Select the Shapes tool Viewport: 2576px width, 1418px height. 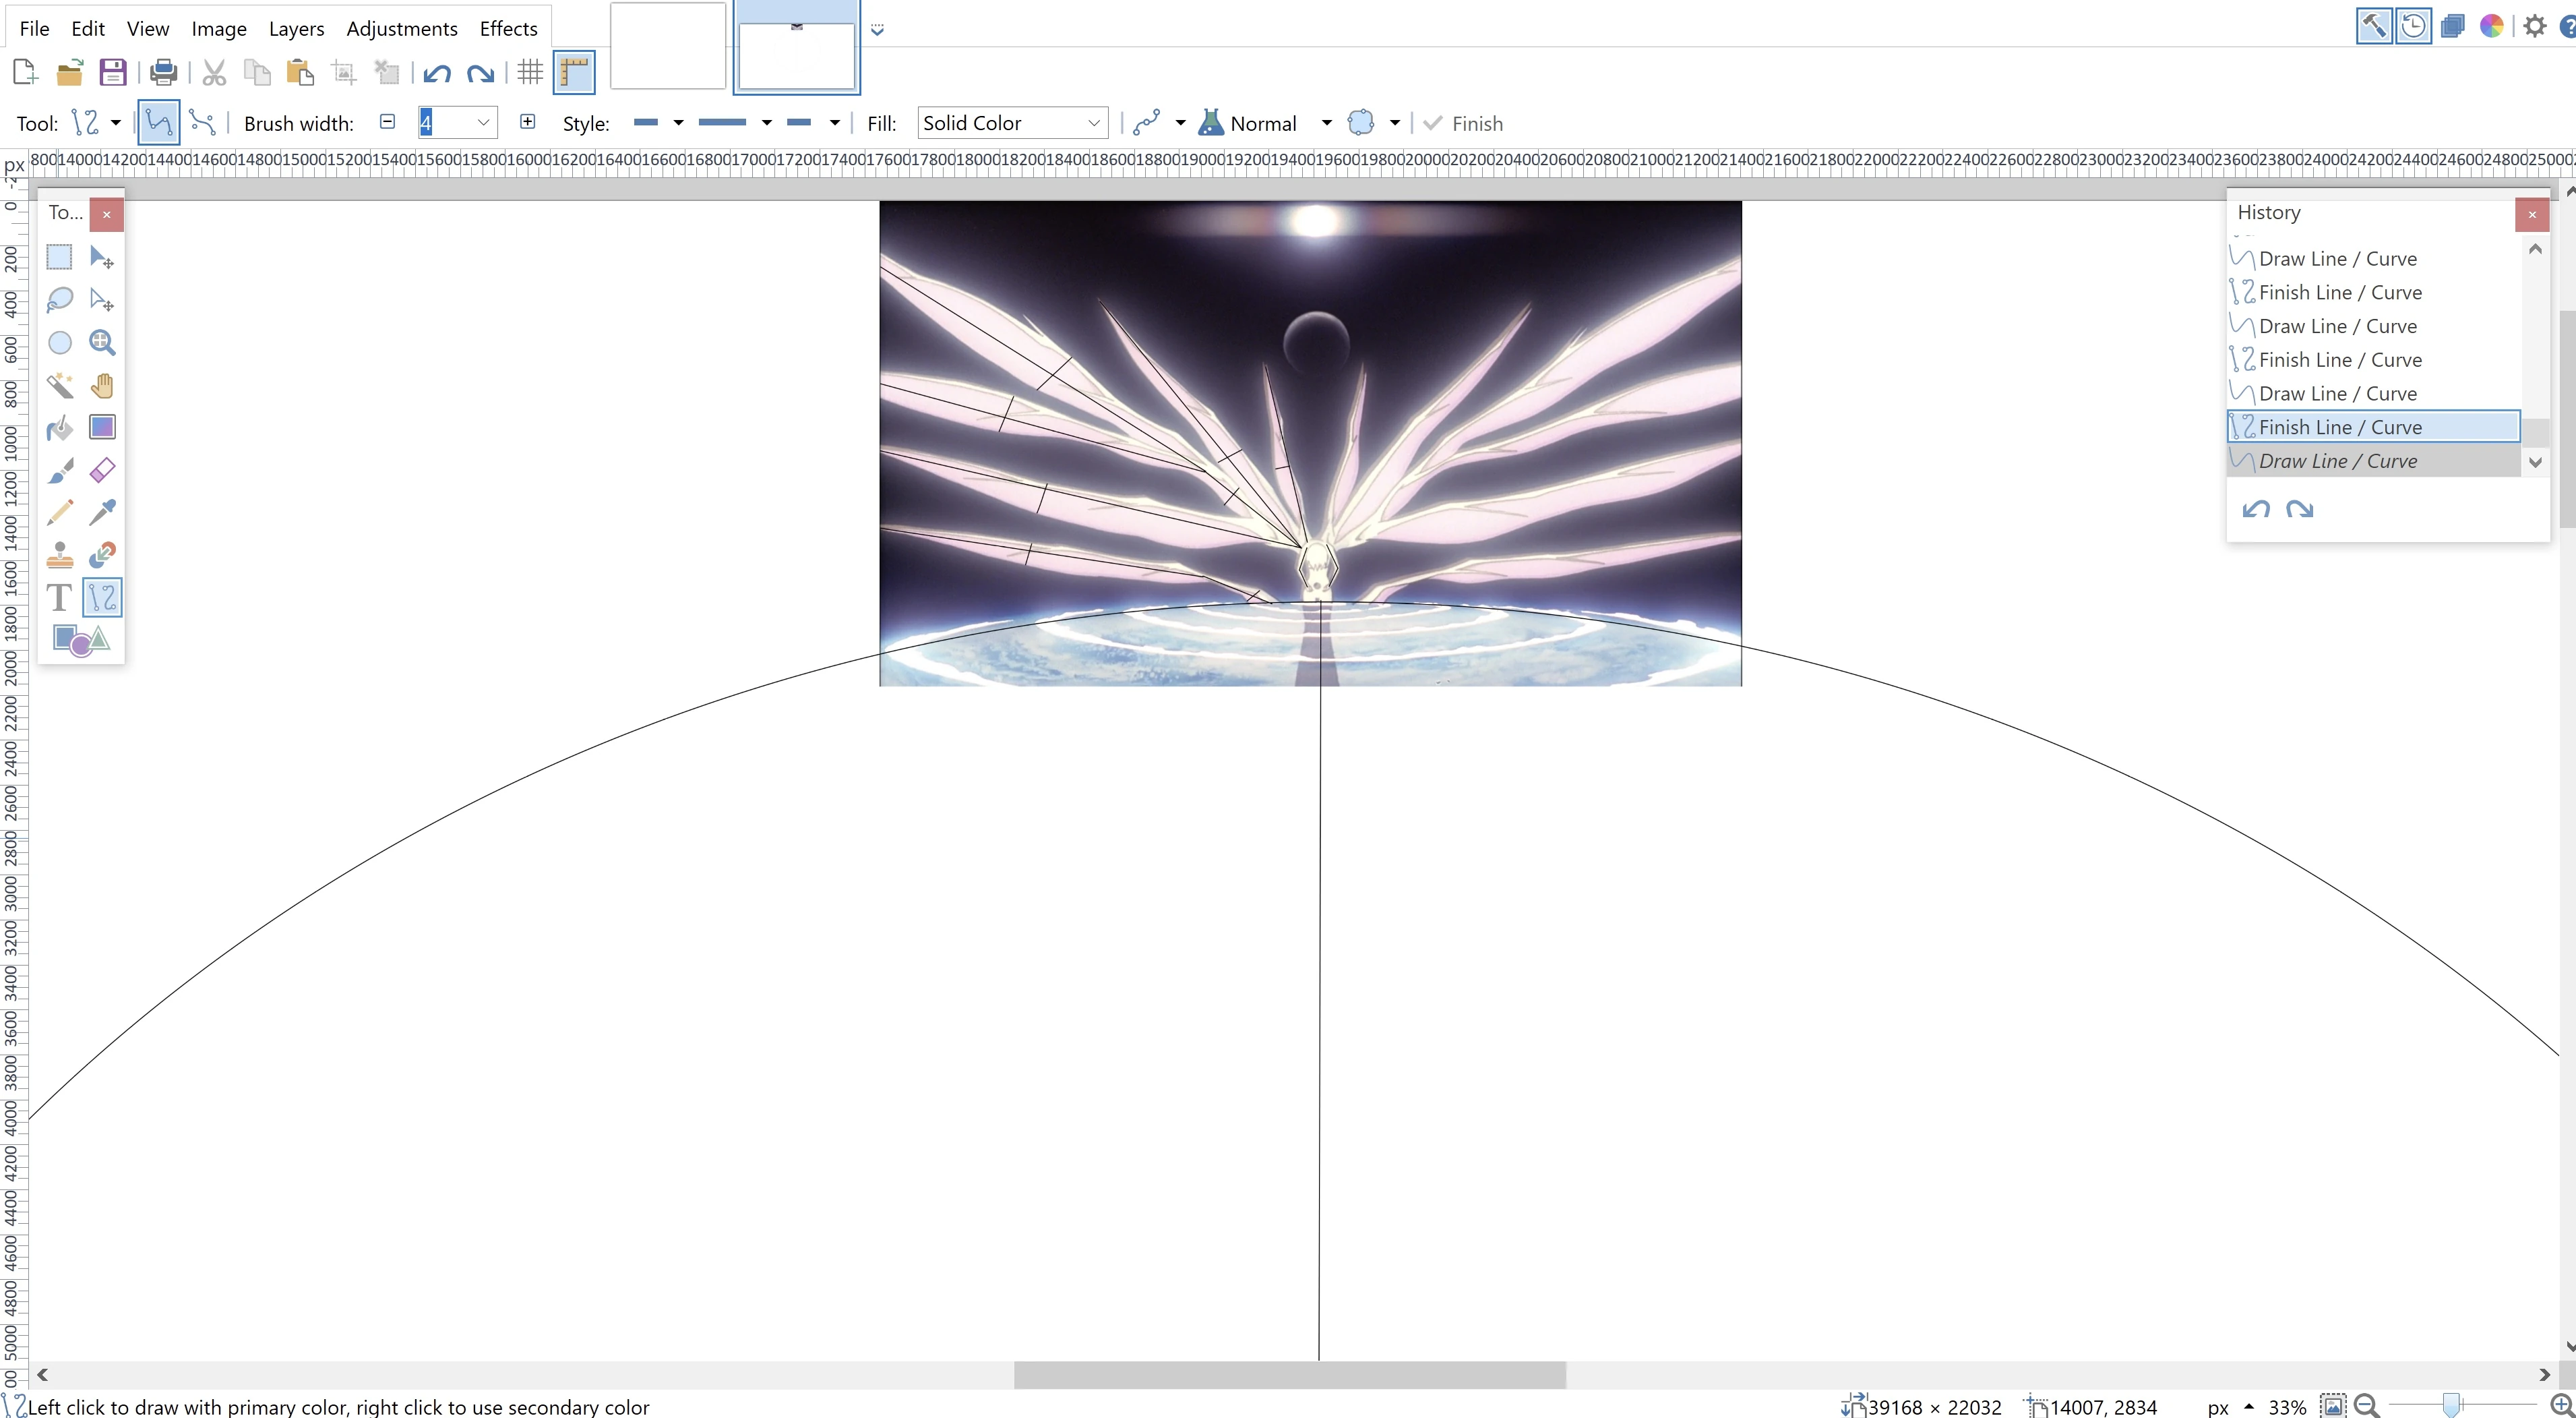(80, 639)
